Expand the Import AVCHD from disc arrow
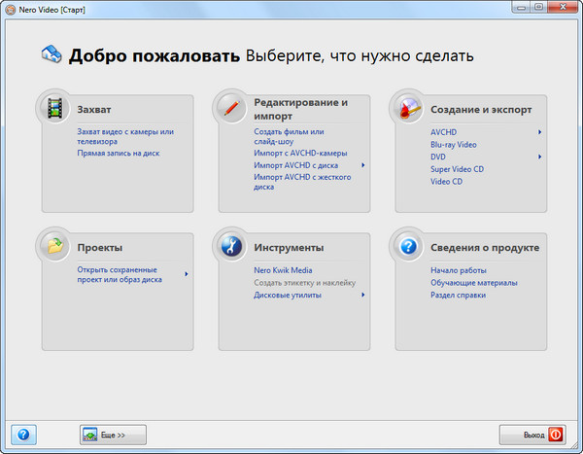The width and height of the screenshot is (583, 454). [x=362, y=165]
